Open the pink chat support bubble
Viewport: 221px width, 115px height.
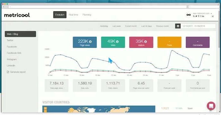[x=211, y=106]
